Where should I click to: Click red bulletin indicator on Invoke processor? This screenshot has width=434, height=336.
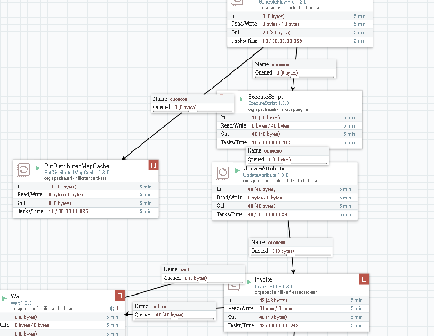click(364, 279)
